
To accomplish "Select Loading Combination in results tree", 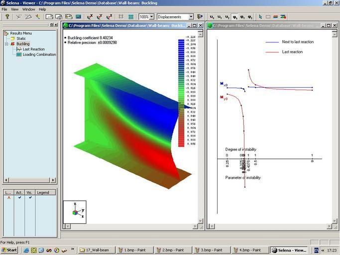I will point(39,55).
